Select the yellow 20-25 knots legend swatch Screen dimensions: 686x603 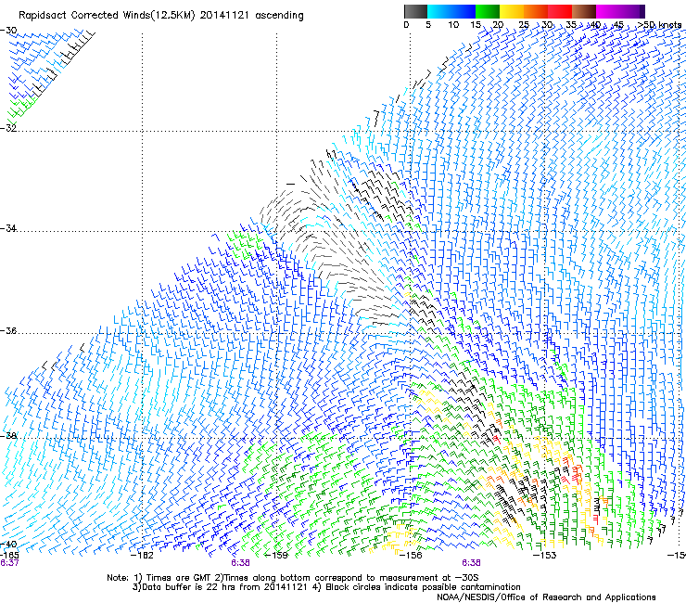(x=512, y=11)
